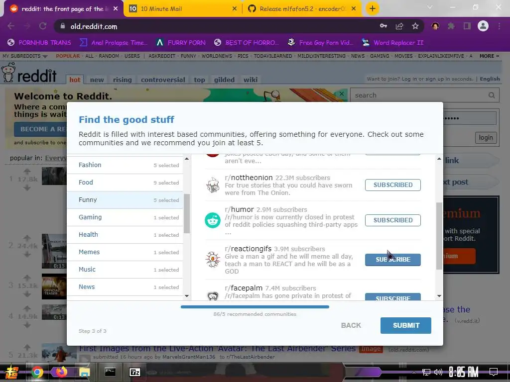The width and height of the screenshot is (510, 382).
Task: Open the browser back arrow
Action: (x=11, y=26)
